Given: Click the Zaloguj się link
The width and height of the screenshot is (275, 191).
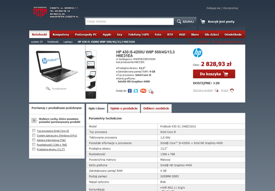Looking at the screenshot, I should click(x=213, y=8).
